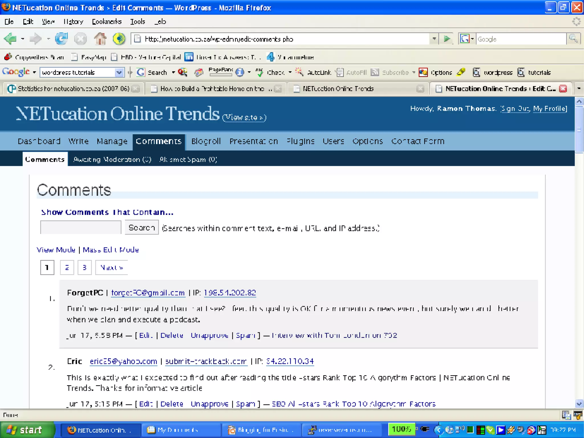Click the Show Comments search text field

pyautogui.click(x=81, y=228)
